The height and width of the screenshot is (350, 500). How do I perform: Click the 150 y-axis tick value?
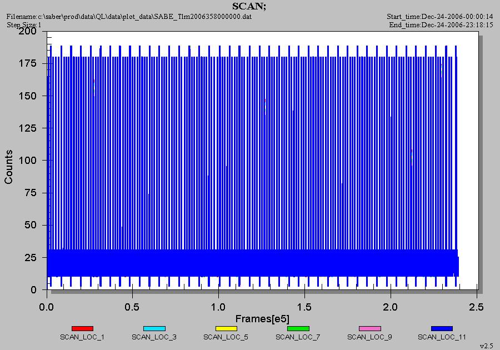coord(28,96)
